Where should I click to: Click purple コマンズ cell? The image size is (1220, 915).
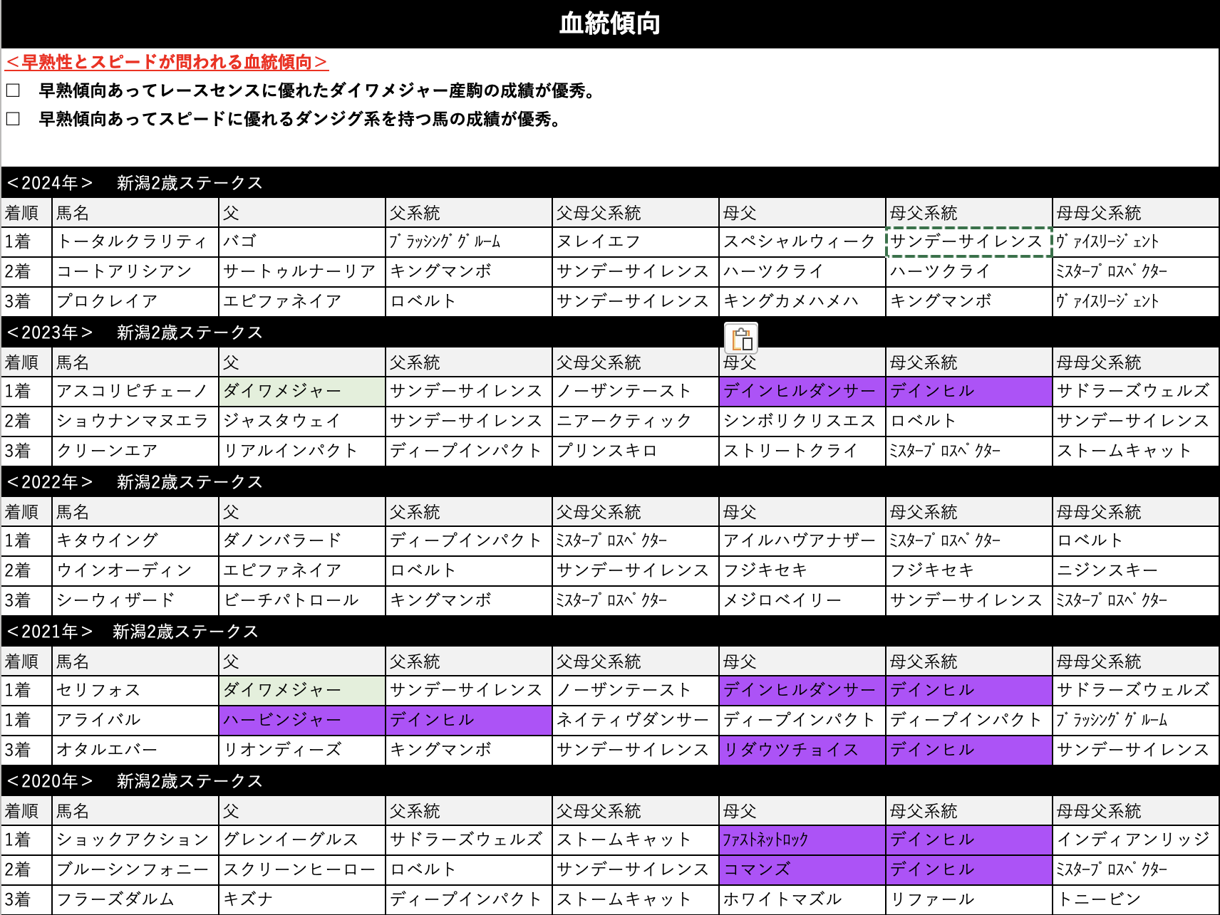point(802,870)
